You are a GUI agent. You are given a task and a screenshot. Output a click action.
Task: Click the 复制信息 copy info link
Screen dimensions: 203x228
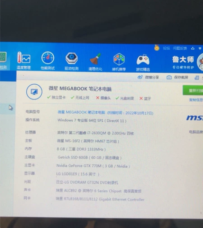(x=196, y=100)
